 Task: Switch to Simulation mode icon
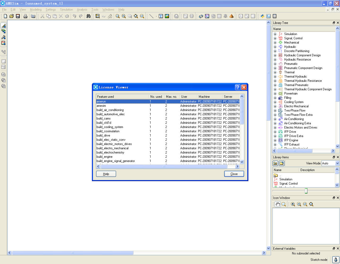3,43
